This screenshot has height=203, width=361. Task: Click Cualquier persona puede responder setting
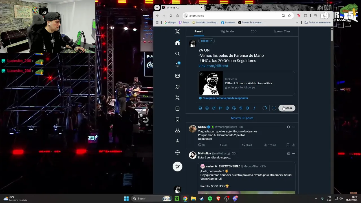click(x=223, y=98)
